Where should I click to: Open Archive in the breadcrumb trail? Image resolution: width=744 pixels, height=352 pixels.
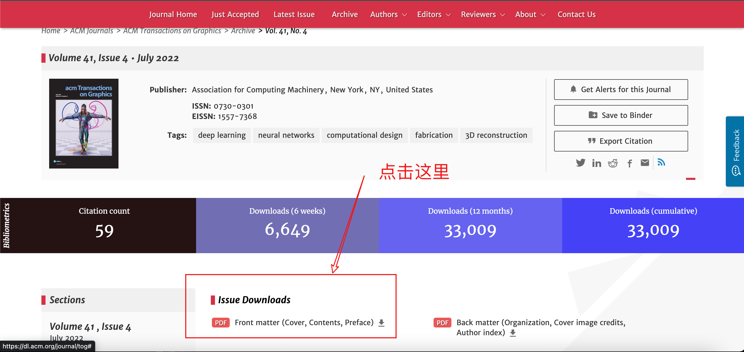click(243, 30)
